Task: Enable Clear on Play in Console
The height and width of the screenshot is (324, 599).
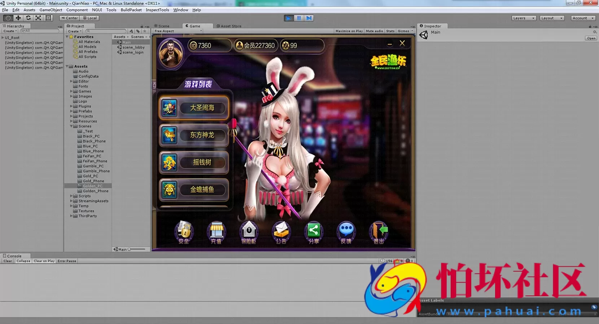Action: point(44,261)
